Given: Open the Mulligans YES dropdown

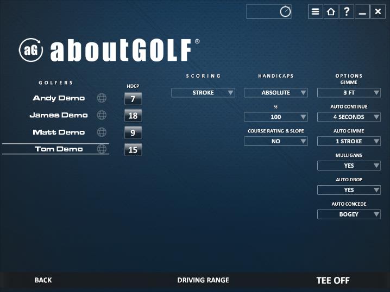Looking at the screenshot, I should click(x=349, y=166).
